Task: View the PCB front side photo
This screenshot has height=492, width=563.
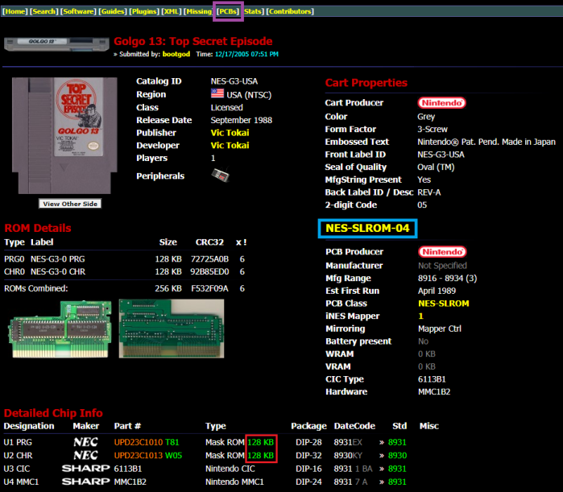Action: tap(56, 329)
